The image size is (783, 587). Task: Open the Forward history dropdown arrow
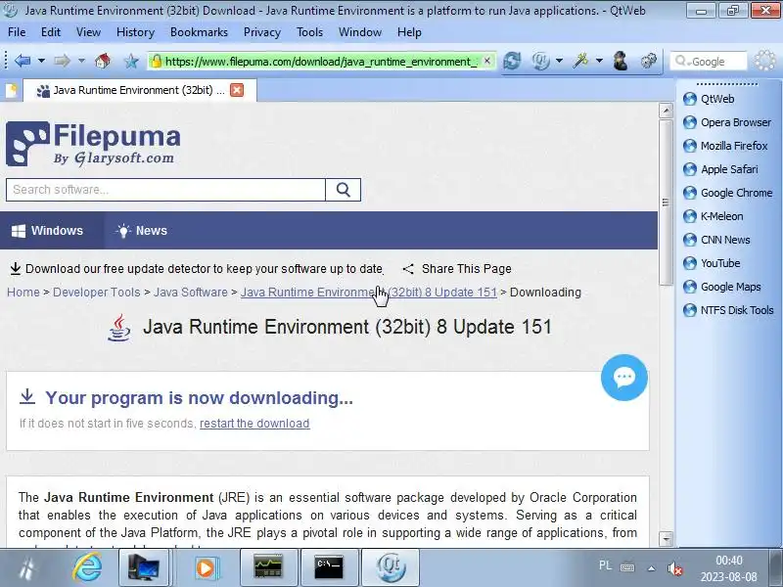81,61
